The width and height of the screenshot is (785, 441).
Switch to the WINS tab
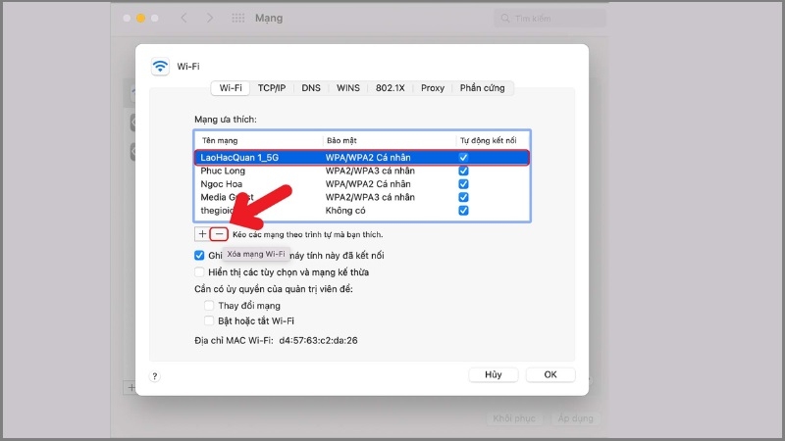coord(348,88)
